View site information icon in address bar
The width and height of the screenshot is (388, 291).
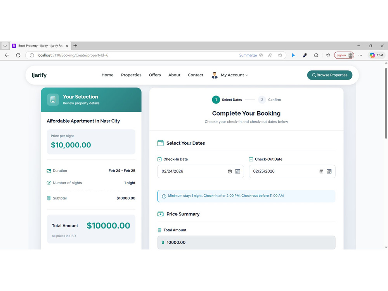[32, 55]
